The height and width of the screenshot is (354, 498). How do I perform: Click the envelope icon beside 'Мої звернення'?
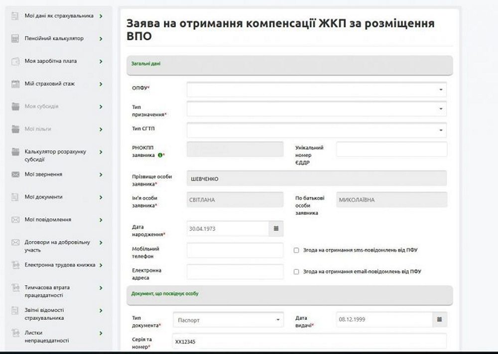click(15, 174)
